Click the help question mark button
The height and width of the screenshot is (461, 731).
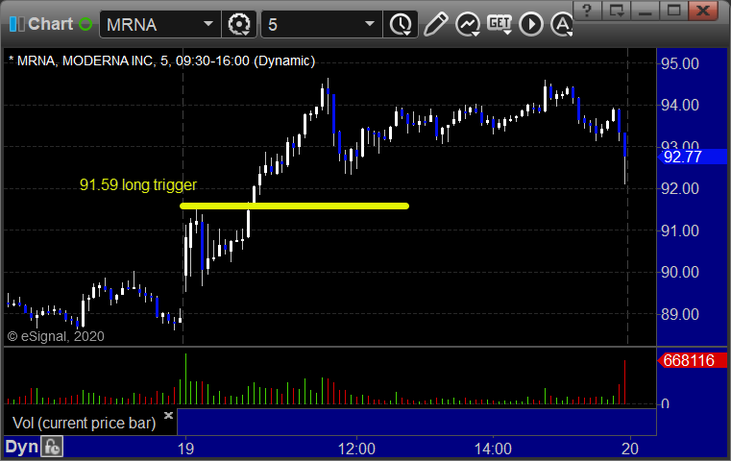click(x=587, y=11)
